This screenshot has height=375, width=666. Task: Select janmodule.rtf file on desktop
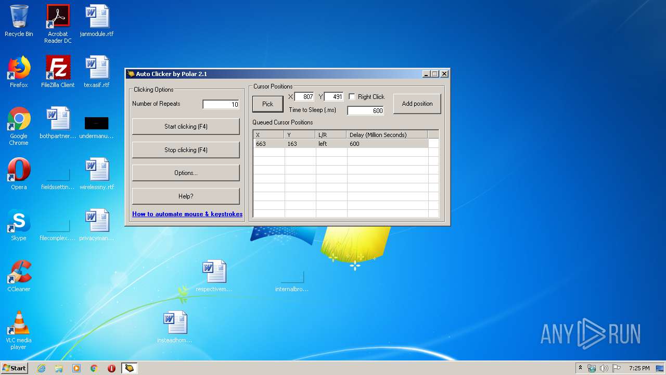(x=97, y=21)
